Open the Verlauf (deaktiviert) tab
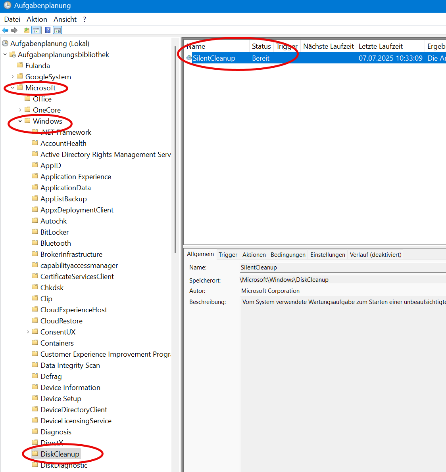Image resolution: width=446 pixels, height=472 pixels. tap(375, 255)
